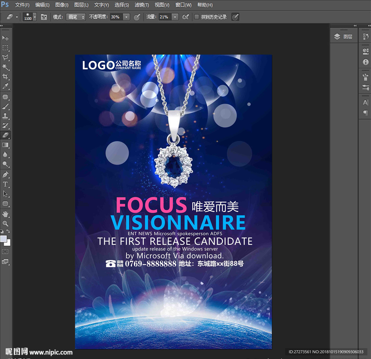The width and height of the screenshot is (371, 359).
Task: Enable Erase to History checkbox
Action: point(196,17)
